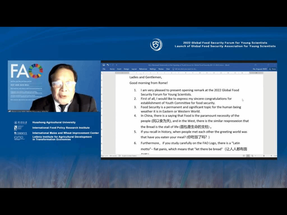Open the Review tab
The image size is (287, 215).
click(161, 69)
